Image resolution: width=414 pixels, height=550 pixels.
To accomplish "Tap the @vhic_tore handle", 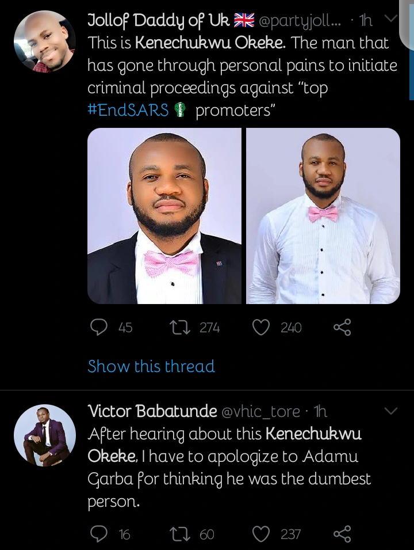I will point(260,411).
